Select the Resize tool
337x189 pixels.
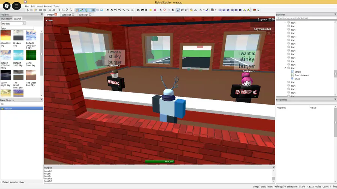click(169, 10)
